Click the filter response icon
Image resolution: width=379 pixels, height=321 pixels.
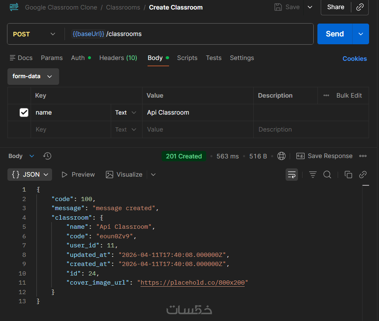(x=313, y=175)
